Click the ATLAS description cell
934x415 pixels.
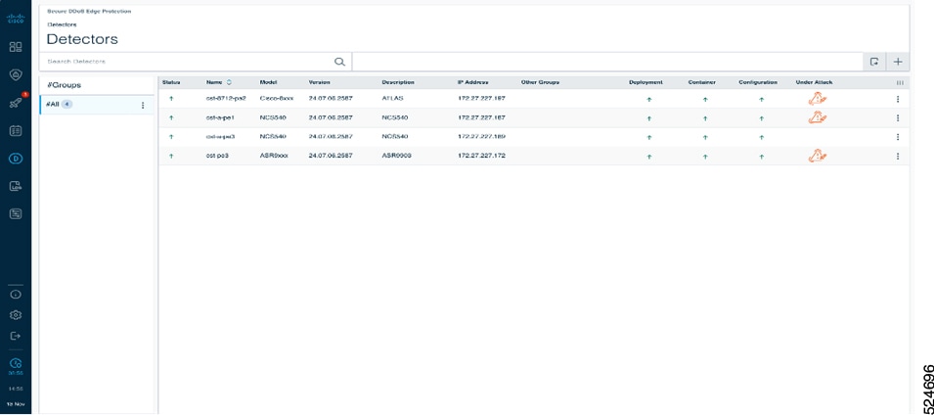coord(392,99)
